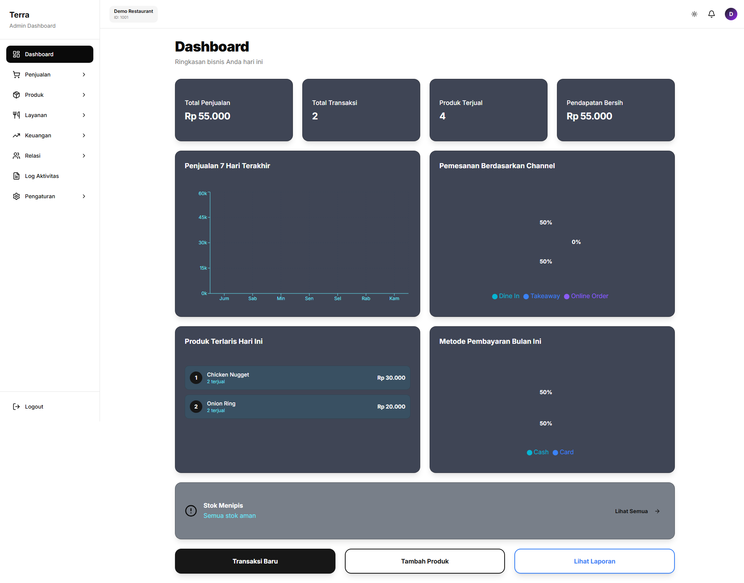This screenshot has width=744, height=583.
Task: Click the Takeaway colored legend dot
Action: click(x=527, y=296)
